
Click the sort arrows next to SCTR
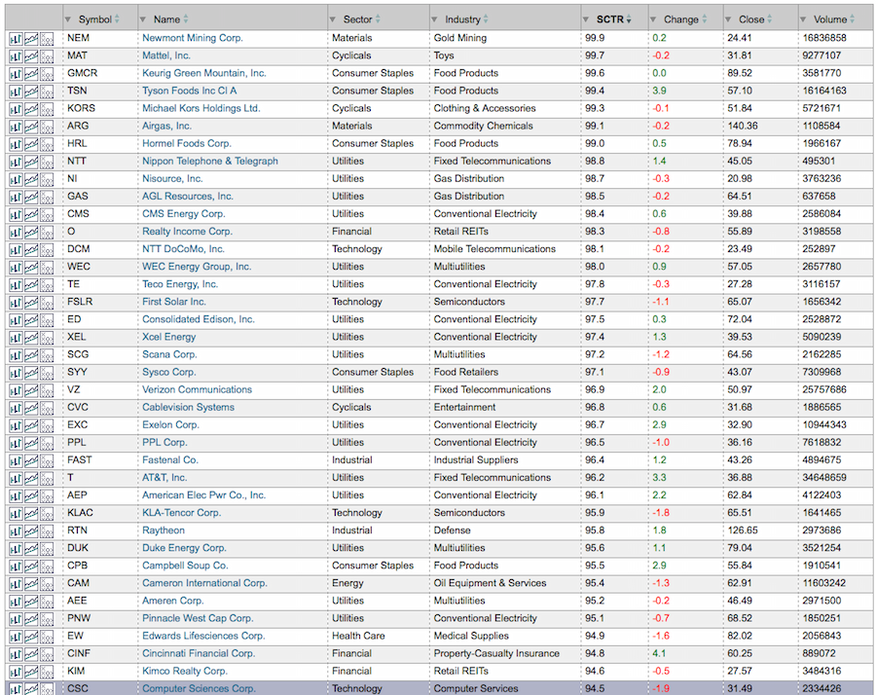coord(629,19)
